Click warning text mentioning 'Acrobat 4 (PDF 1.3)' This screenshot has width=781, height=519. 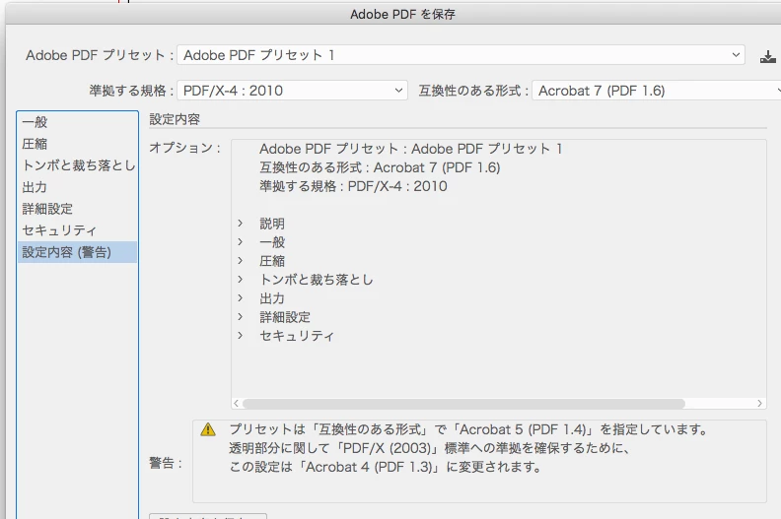(385, 467)
